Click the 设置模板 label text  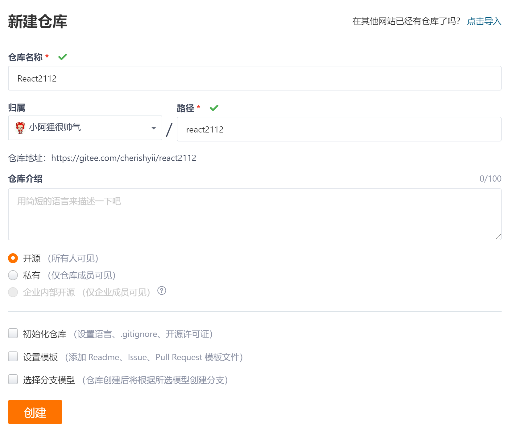pyautogui.click(x=40, y=357)
